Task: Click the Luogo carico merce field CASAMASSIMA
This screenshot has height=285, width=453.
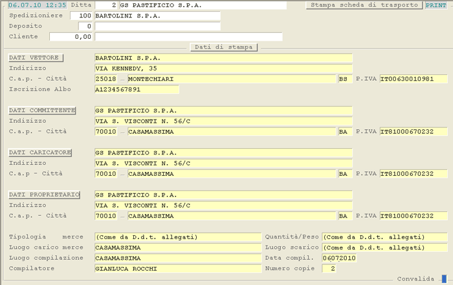Action: (178, 248)
